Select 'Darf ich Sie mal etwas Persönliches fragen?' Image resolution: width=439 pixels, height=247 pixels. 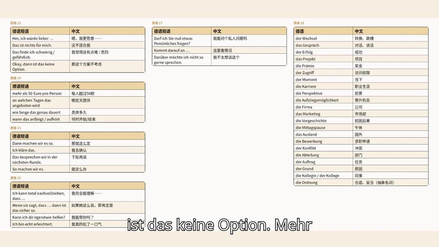[173, 41]
